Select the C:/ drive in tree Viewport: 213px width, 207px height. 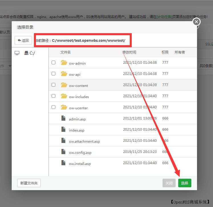click(30, 53)
